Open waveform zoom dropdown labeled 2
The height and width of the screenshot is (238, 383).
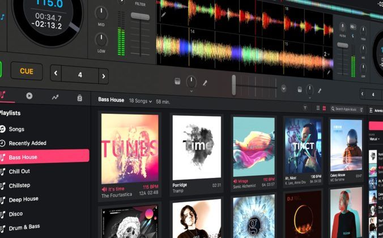pos(326,54)
